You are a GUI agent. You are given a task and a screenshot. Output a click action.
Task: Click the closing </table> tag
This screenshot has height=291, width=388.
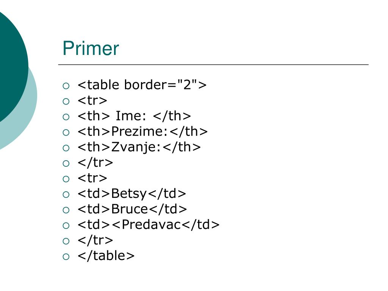(x=106, y=256)
